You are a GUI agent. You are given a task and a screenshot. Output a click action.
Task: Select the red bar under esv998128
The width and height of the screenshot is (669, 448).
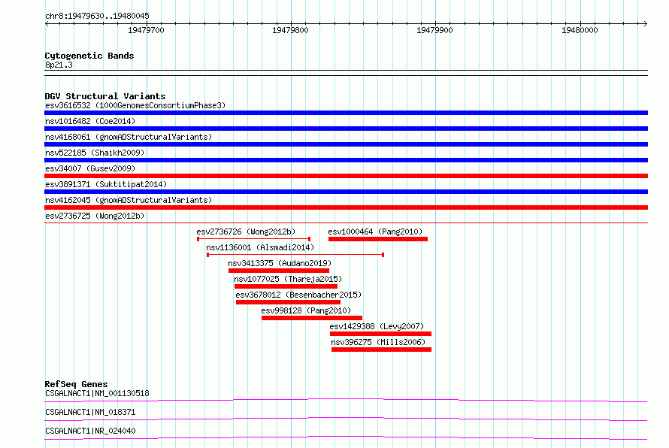pos(312,318)
